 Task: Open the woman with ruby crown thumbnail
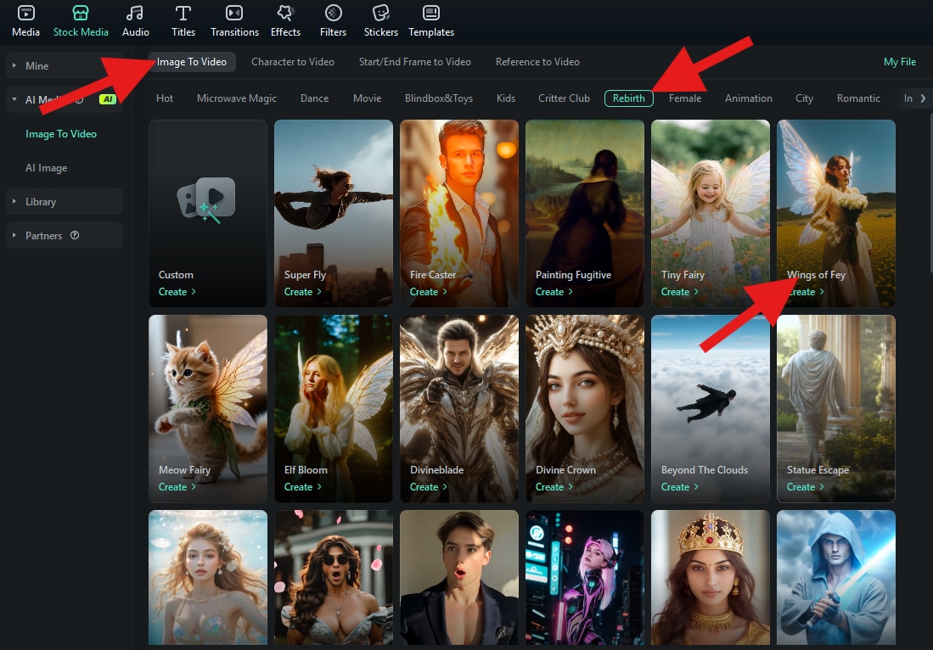711,577
